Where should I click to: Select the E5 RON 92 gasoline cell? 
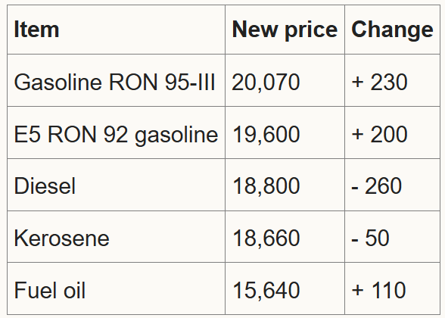[x=116, y=134]
